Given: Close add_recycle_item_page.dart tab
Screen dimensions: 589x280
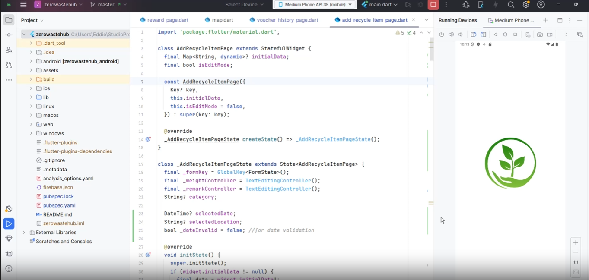Looking at the screenshot, I should (414, 20).
